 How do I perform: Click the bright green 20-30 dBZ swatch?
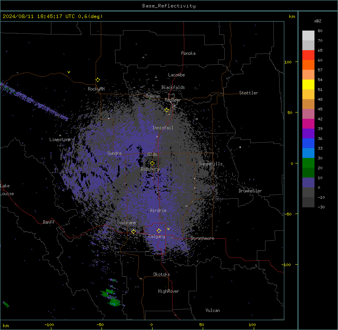pyautogui.click(x=308, y=163)
